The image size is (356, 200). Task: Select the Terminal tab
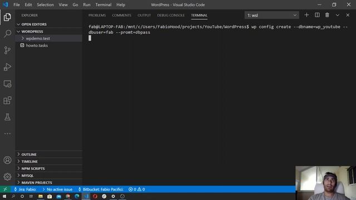[199, 15]
